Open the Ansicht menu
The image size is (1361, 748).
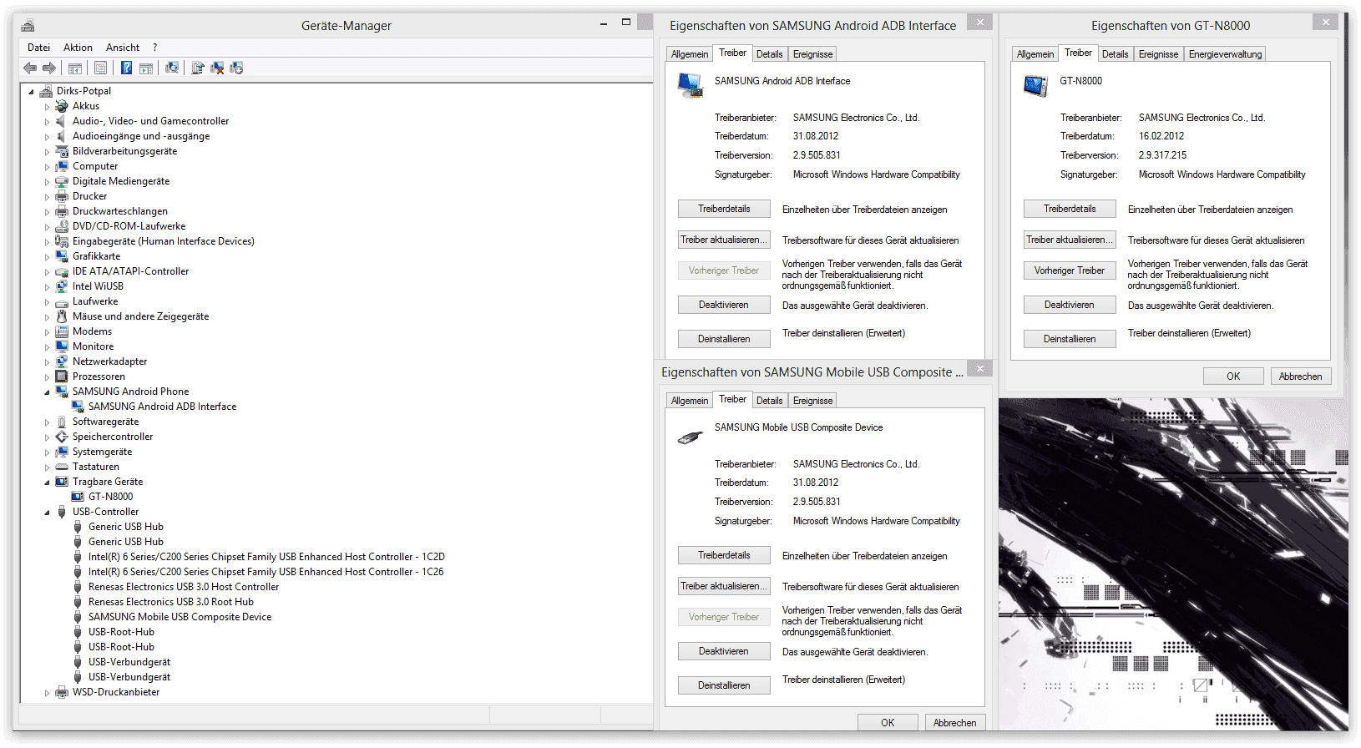(123, 48)
